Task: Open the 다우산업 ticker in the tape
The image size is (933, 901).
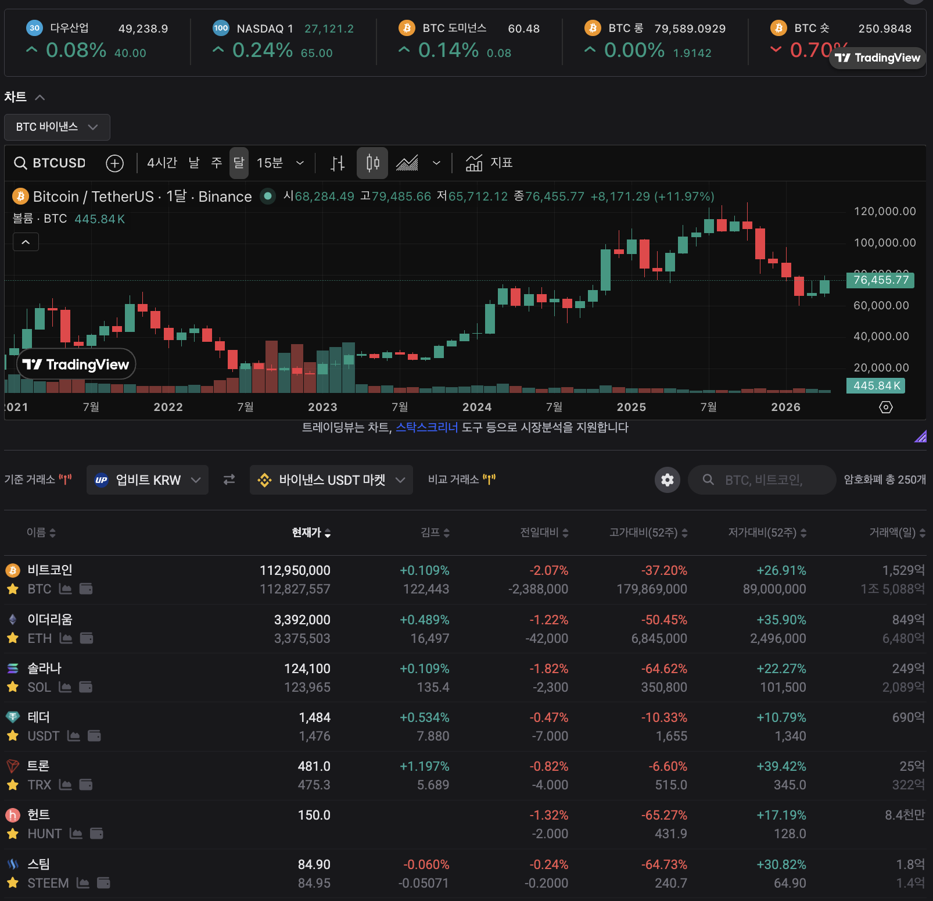Action: [98, 41]
